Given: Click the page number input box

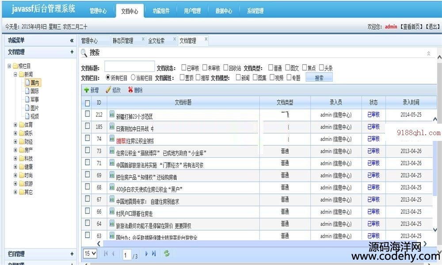Looking at the screenshot, I should pos(126,254).
